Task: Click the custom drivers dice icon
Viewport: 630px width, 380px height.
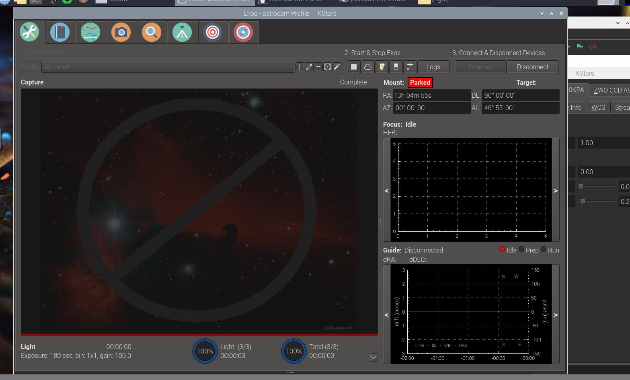Action: (328, 67)
